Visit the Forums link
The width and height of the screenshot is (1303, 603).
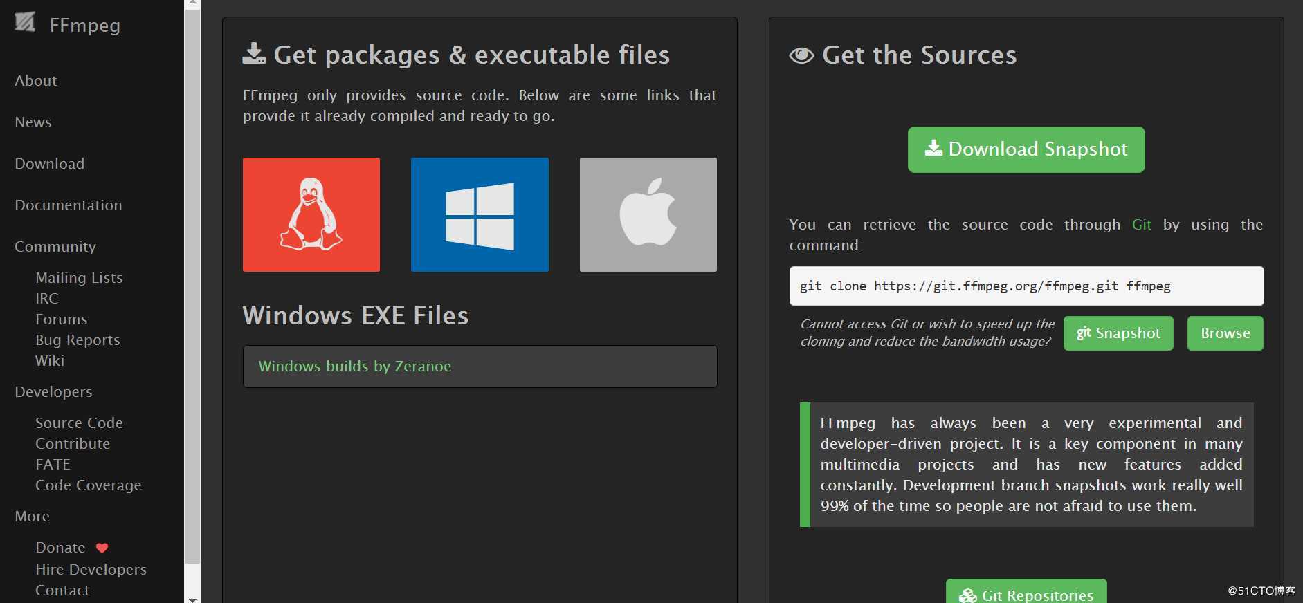coord(62,319)
